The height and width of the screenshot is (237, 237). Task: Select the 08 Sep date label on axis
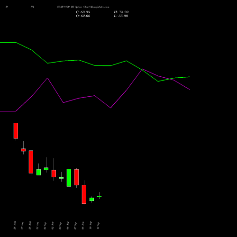point(83,226)
